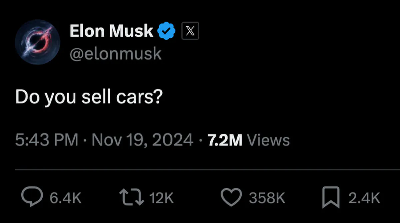This screenshot has width=400, height=223.
Task: Click the bookmark icon to save tweet
Action: pyautogui.click(x=331, y=197)
